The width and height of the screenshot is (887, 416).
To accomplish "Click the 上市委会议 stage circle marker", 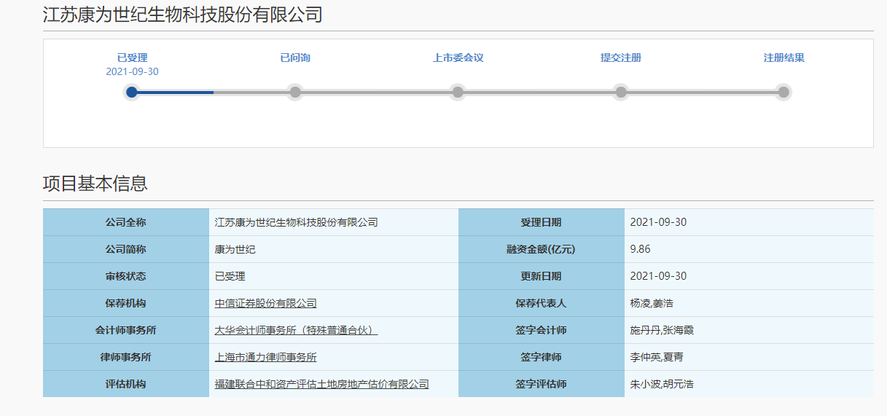I will [x=458, y=92].
